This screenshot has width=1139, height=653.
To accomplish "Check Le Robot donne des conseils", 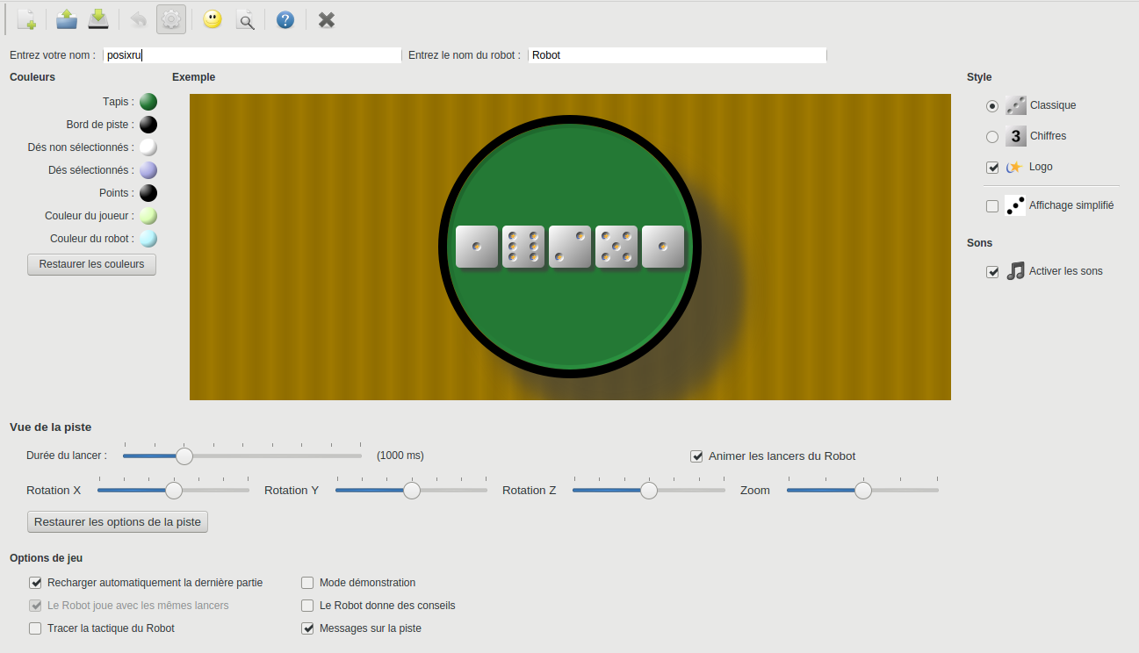I will tap(307, 605).
